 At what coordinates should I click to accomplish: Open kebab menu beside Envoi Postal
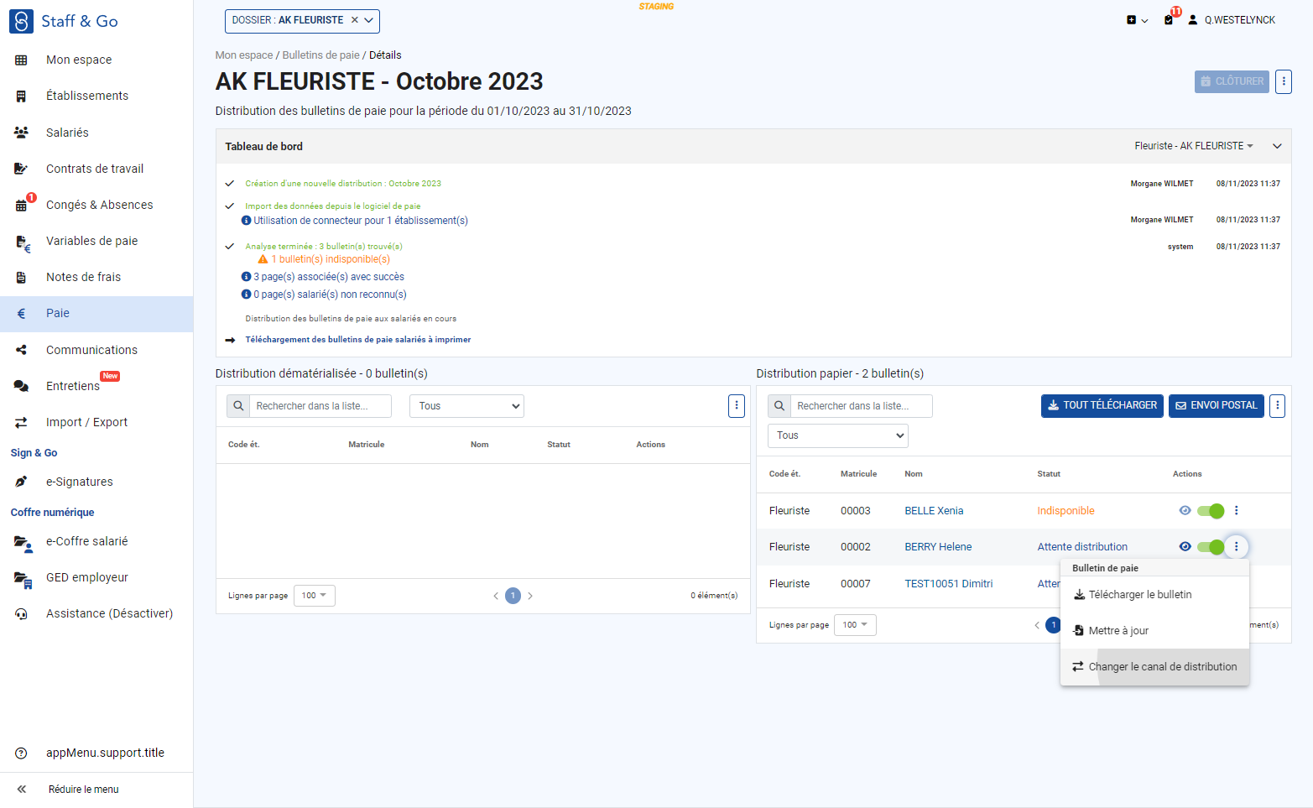[x=1277, y=406]
